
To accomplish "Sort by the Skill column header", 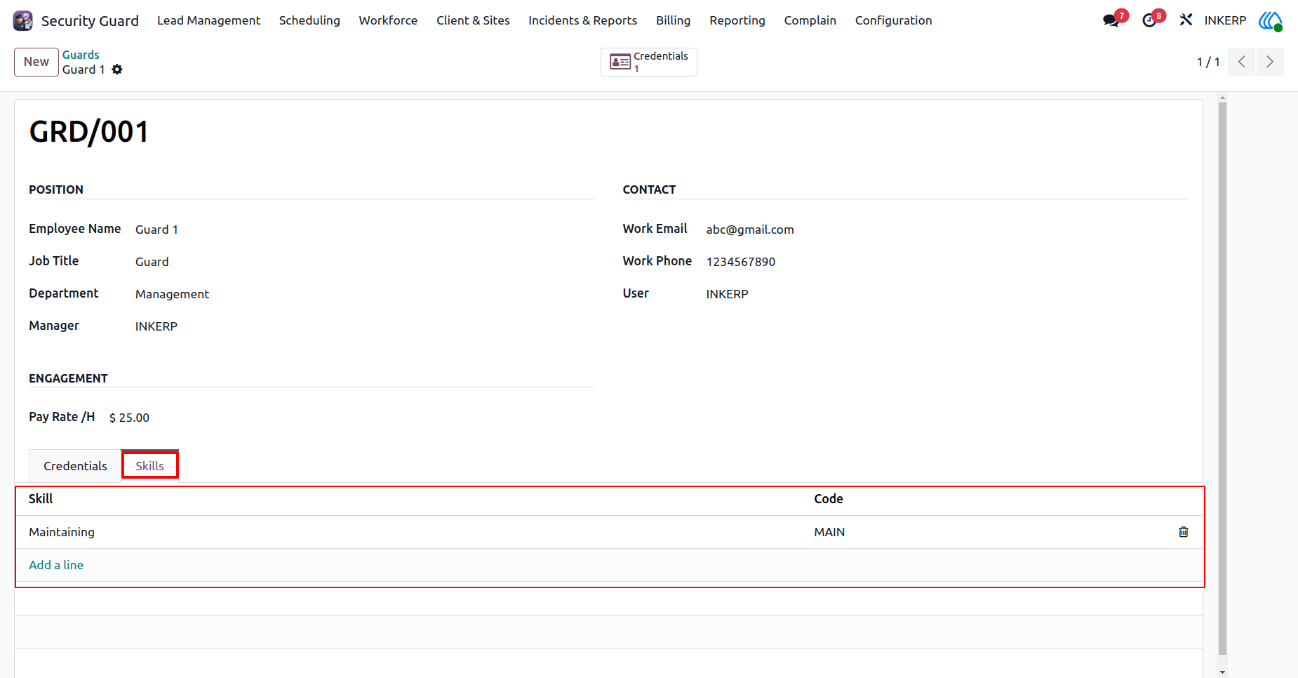I will point(41,499).
